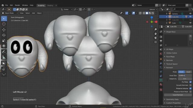Viewport: 193px width, 108px height.
Task: Choose the Move tool
Action: click(x=4, y=30)
